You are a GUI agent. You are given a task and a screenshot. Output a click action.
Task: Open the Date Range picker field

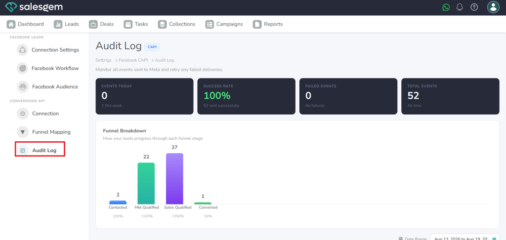pyautogui.click(x=464, y=238)
